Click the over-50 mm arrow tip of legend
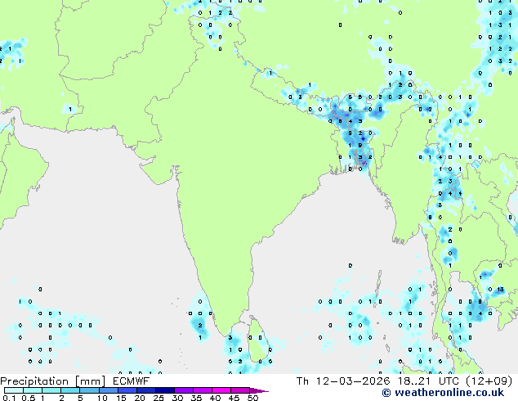This screenshot has height=401, width=518. (x=259, y=390)
